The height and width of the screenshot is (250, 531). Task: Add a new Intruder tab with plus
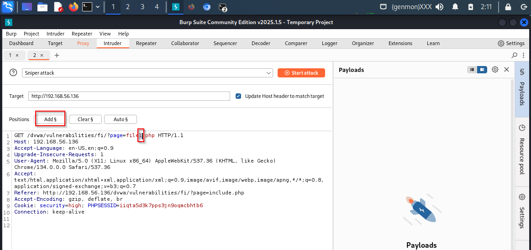pyautogui.click(x=57, y=55)
